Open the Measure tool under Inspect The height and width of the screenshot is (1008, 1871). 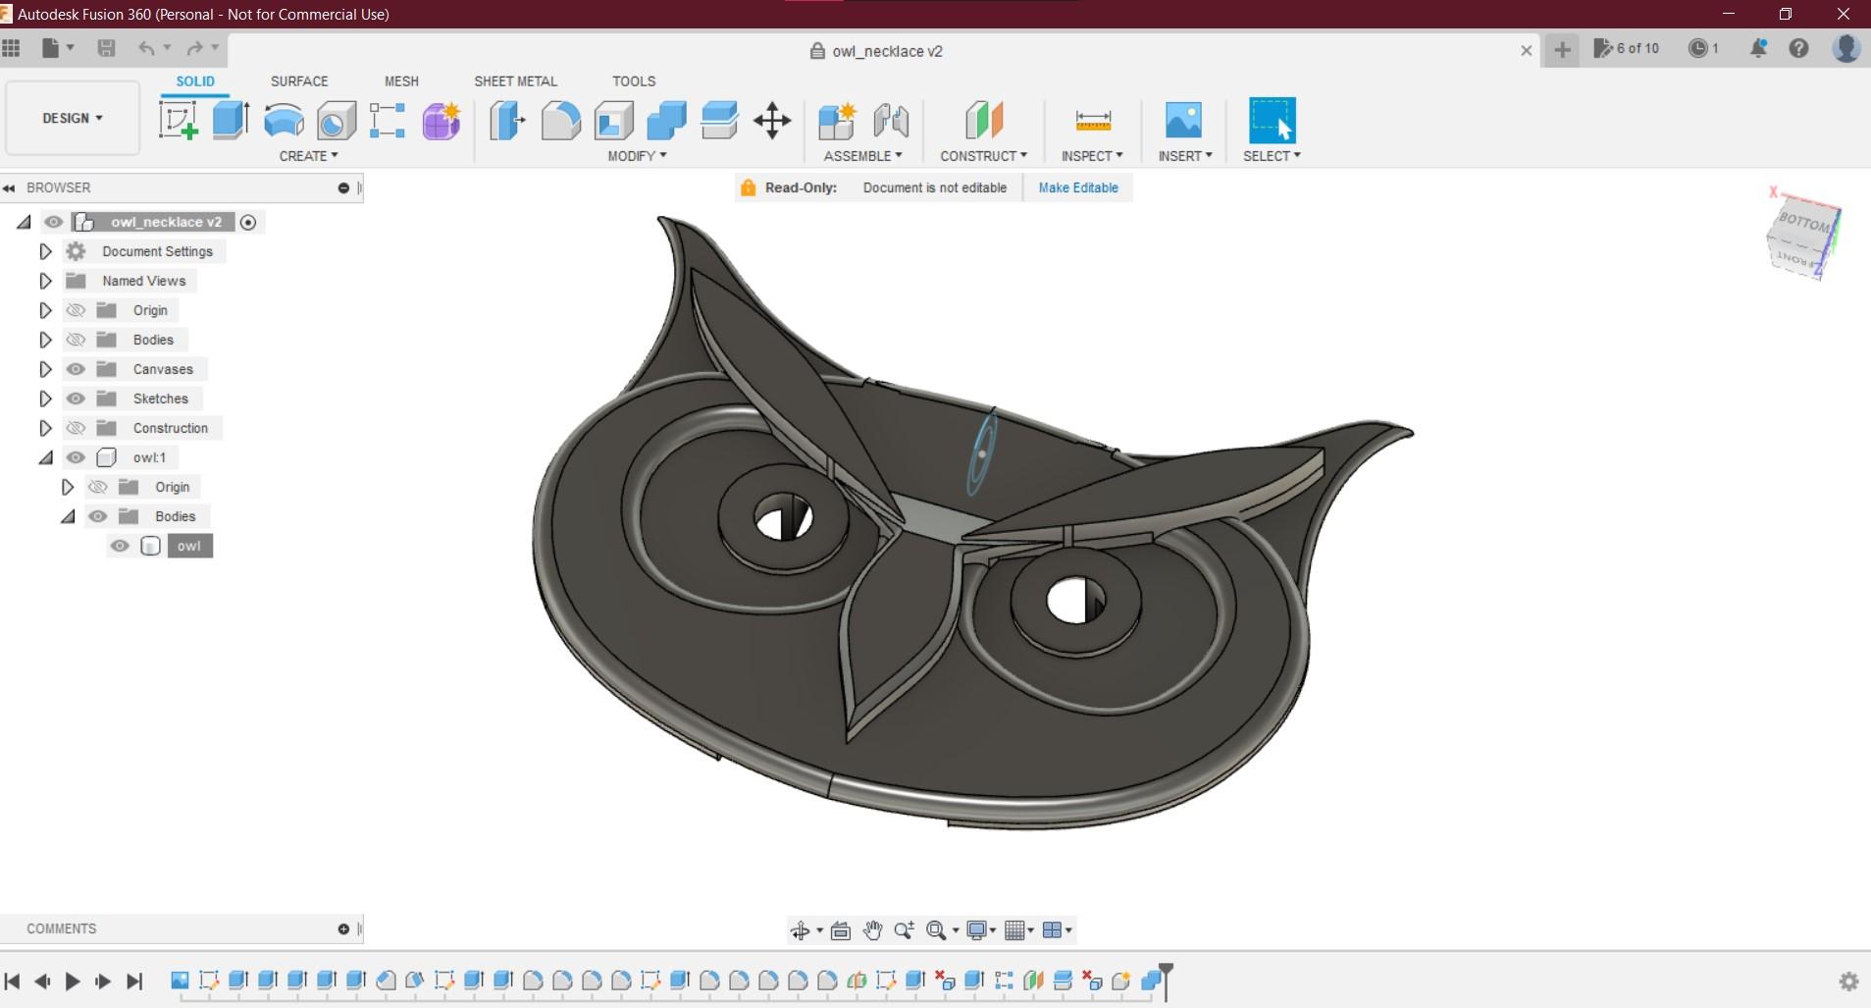point(1094,120)
